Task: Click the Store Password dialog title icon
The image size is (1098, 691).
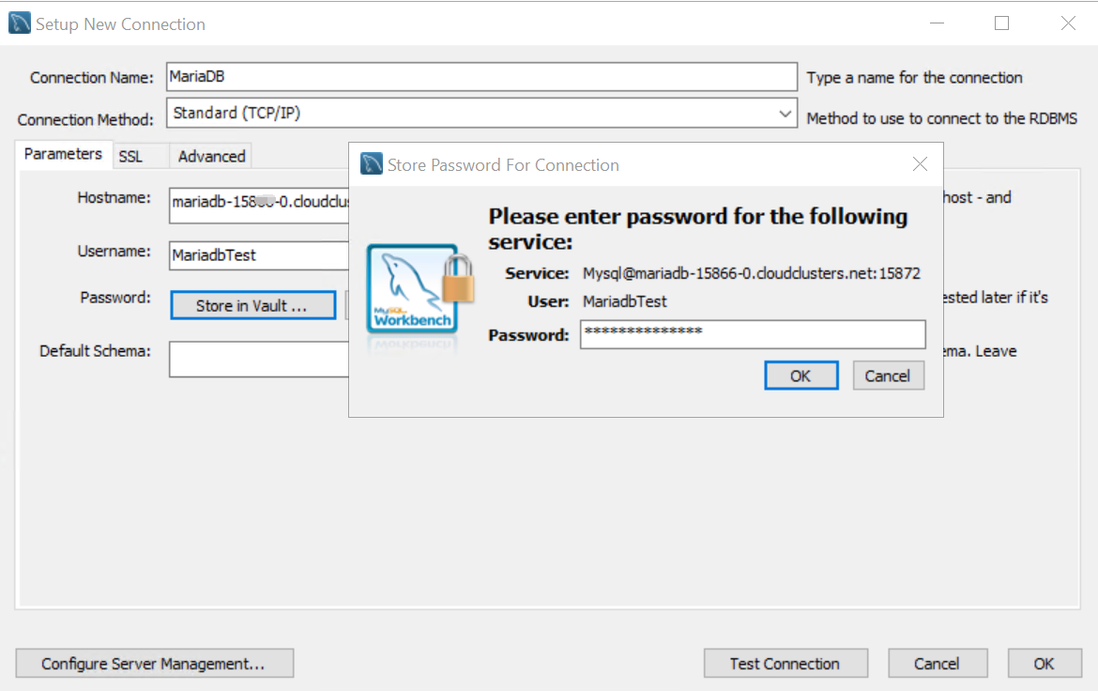Action: 372,164
